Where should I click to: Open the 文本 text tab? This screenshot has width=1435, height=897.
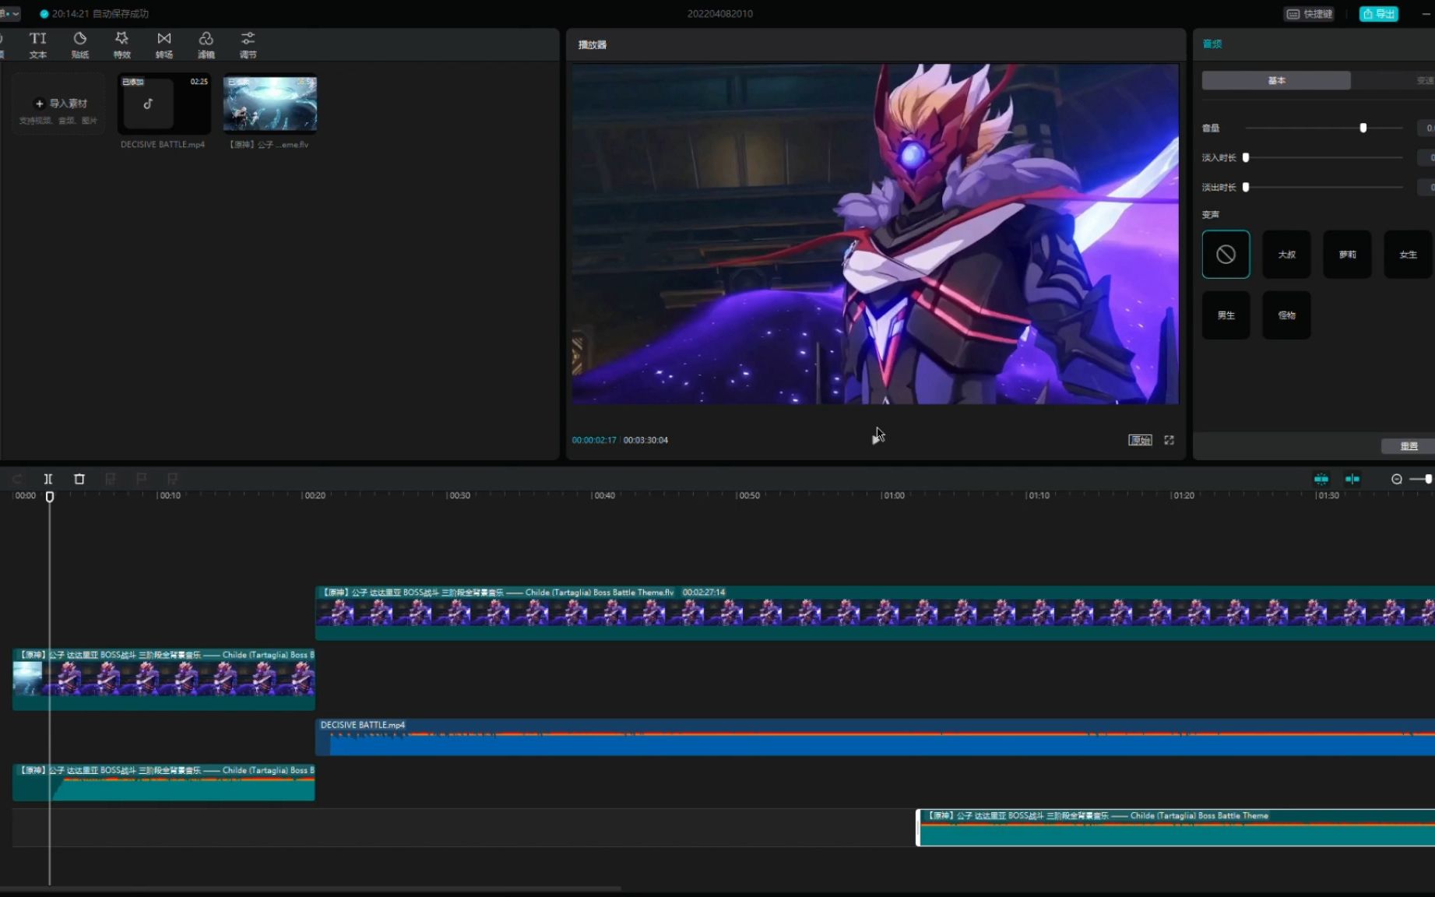click(37, 45)
